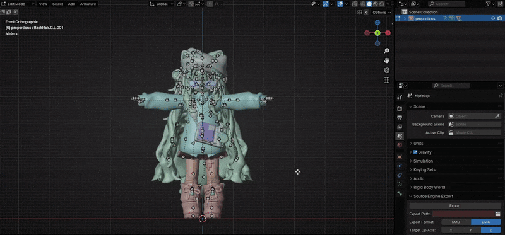Open the View menu in viewport header

pyautogui.click(x=43, y=4)
